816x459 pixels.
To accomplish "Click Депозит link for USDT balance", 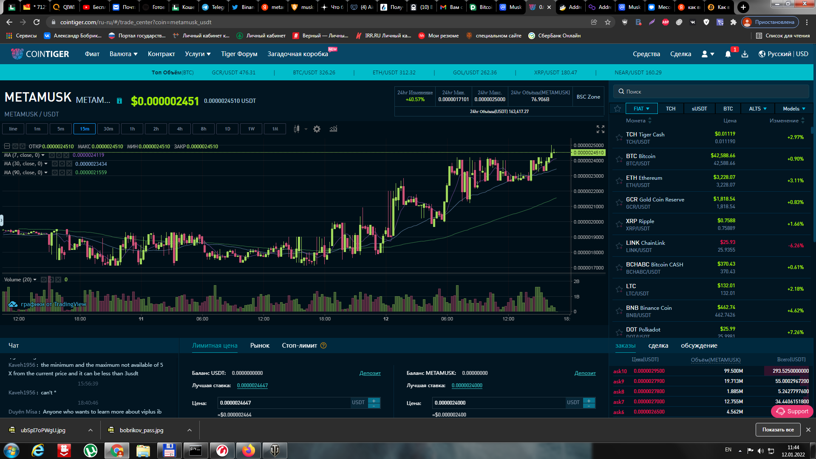I will tap(370, 373).
